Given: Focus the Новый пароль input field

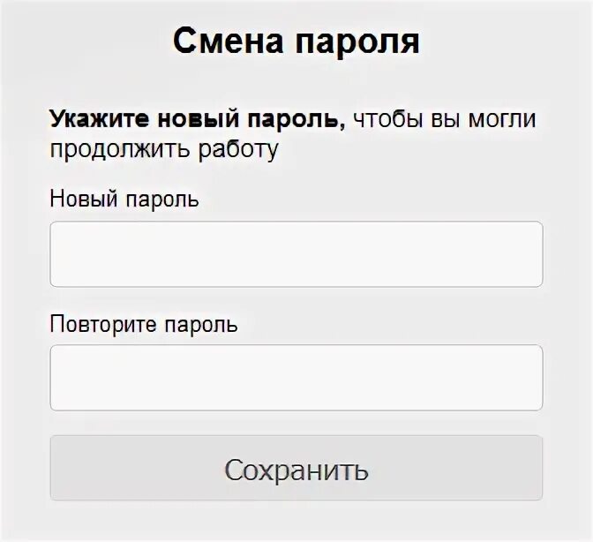Looking at the screenshot, I should (x=296, y=254).
